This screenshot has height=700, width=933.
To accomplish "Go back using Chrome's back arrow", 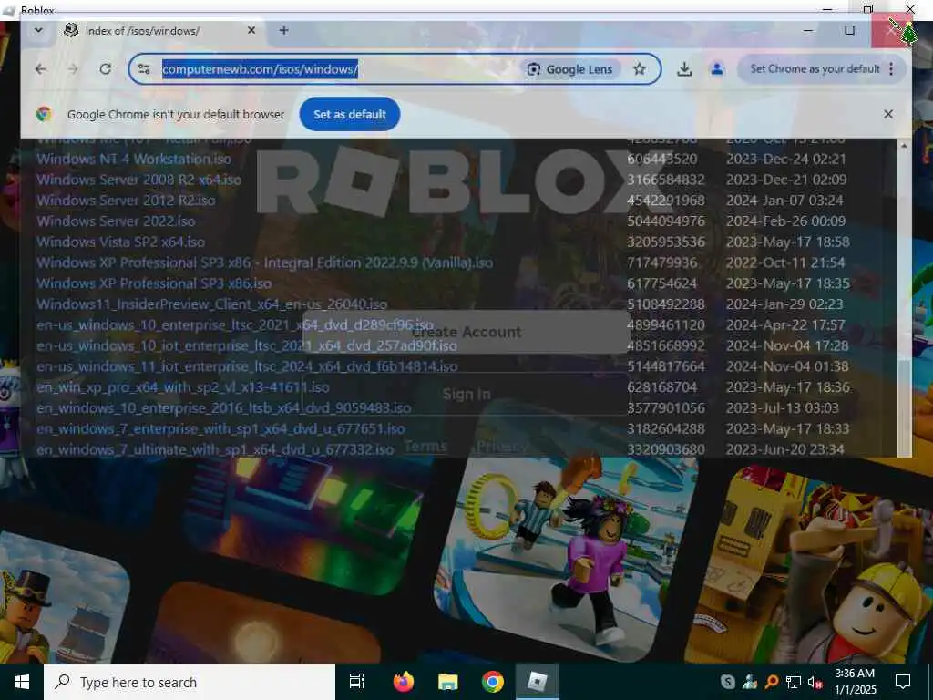I will coord(40,69).
